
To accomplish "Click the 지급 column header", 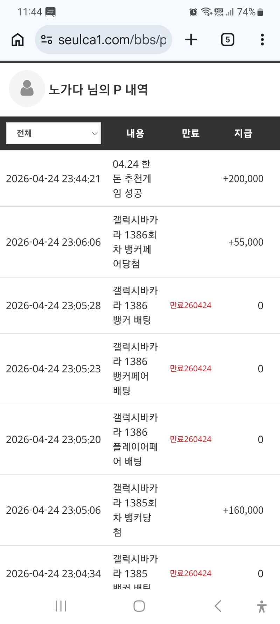I will coord(243,133).
